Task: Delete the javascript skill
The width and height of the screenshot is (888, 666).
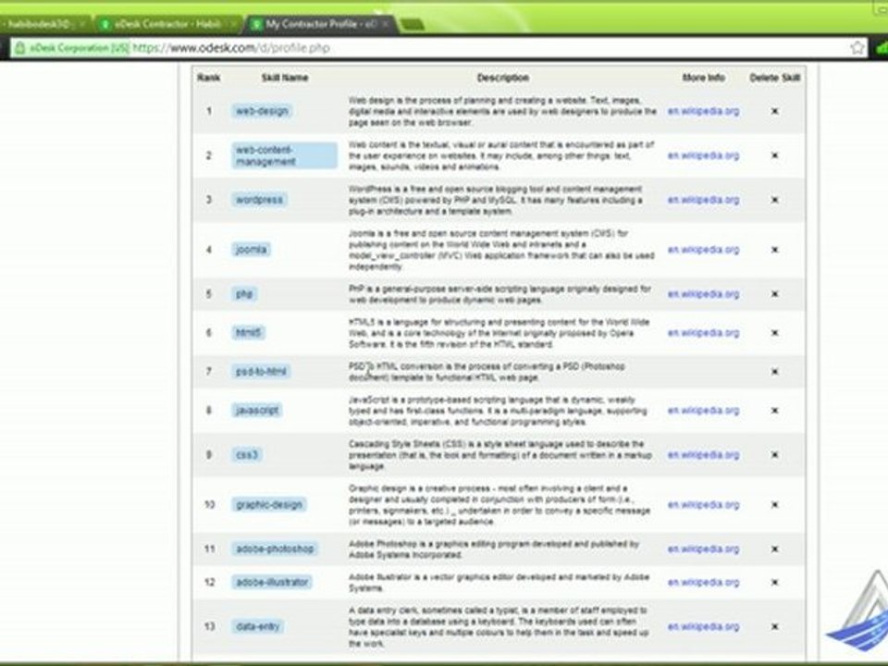Action: [x=775, y=411]
